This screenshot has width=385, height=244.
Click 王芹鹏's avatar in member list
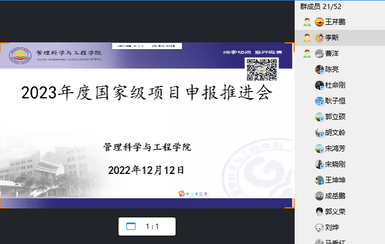[x=320, y=22]
